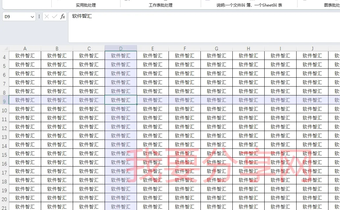340x210 pixels.
Task: Click cell J11 in the sheet
Action: coord(312,118)
